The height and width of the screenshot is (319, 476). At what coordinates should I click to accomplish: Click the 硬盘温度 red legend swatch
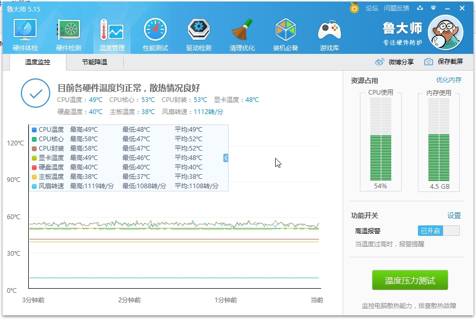click(x=35, y=167)
